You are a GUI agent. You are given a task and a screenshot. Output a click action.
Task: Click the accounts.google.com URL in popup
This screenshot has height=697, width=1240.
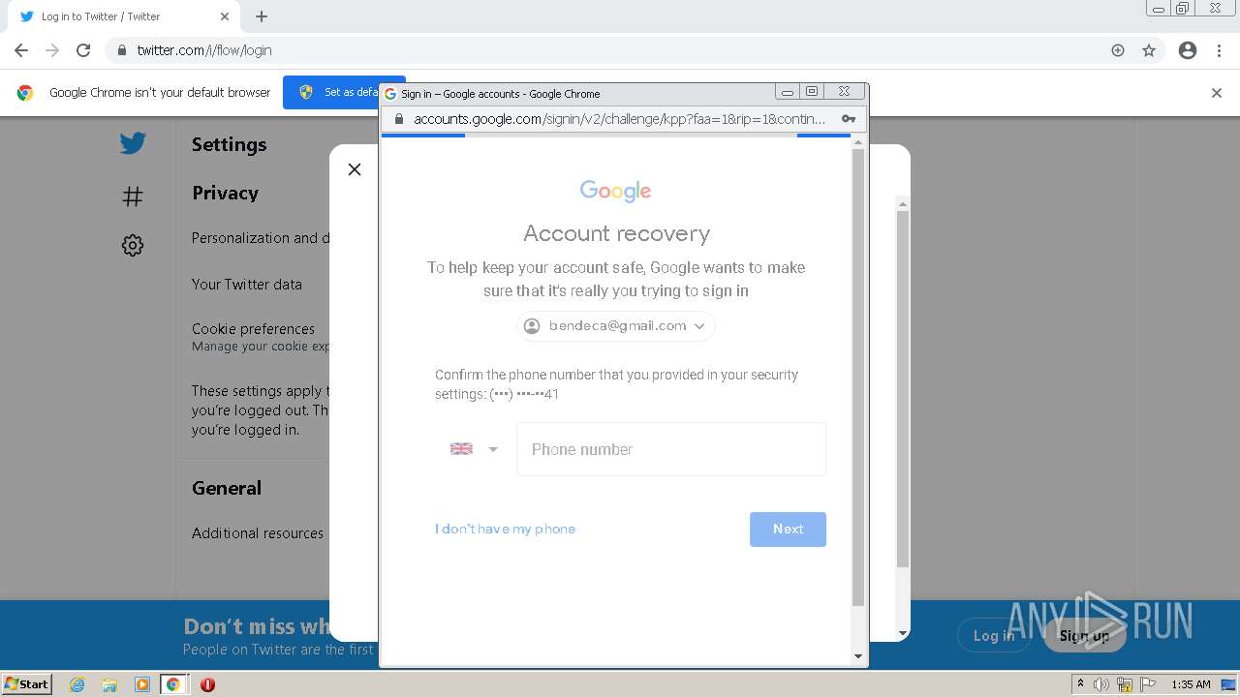[x=619, y=119]
